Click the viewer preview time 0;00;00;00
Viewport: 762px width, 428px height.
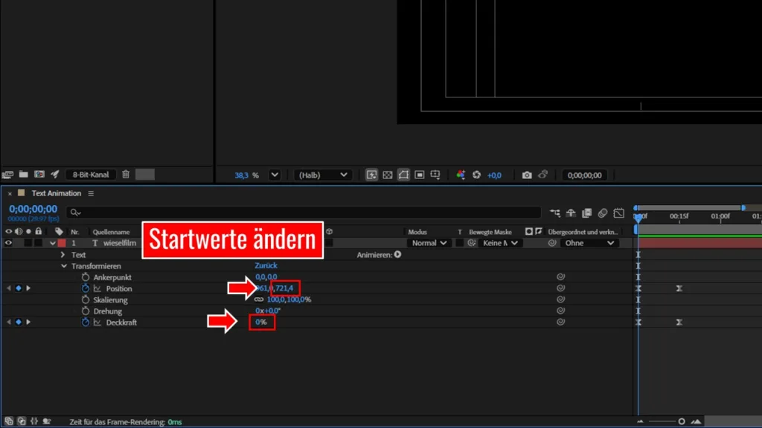(585, 175)
